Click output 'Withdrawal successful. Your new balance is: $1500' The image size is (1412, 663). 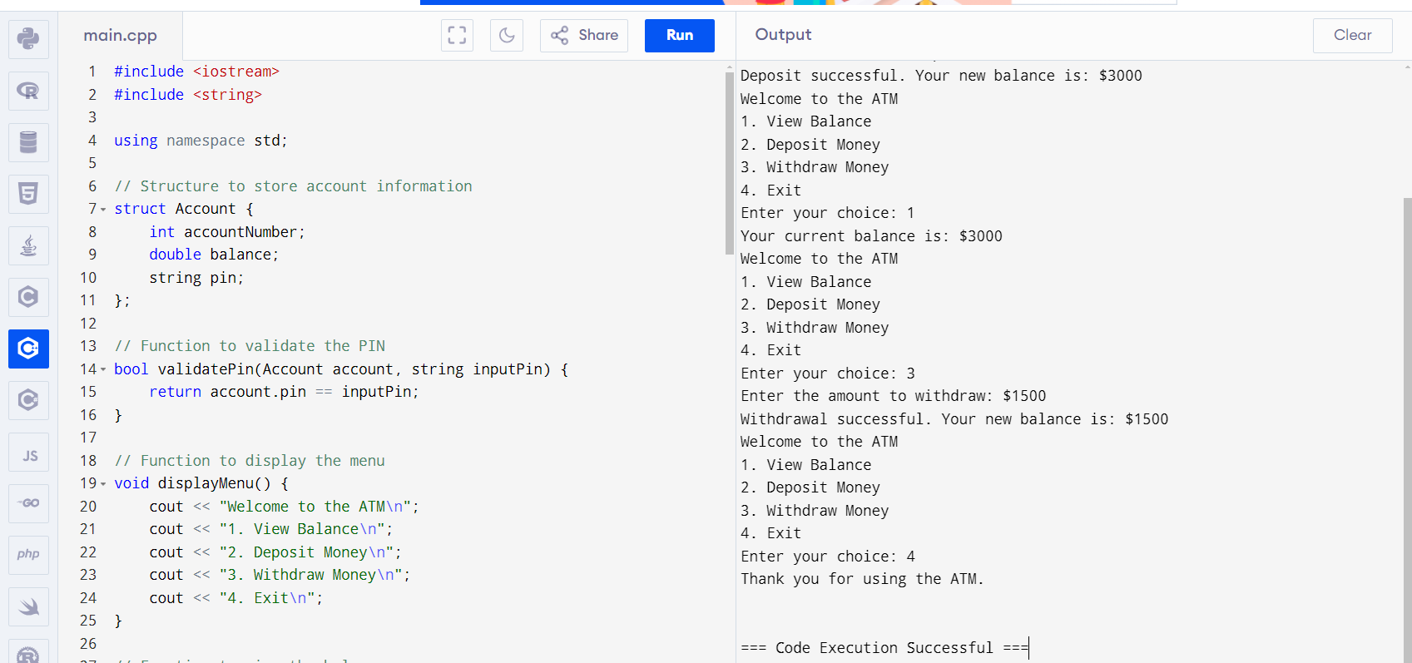pyautogui.click(x=954, y=419)
